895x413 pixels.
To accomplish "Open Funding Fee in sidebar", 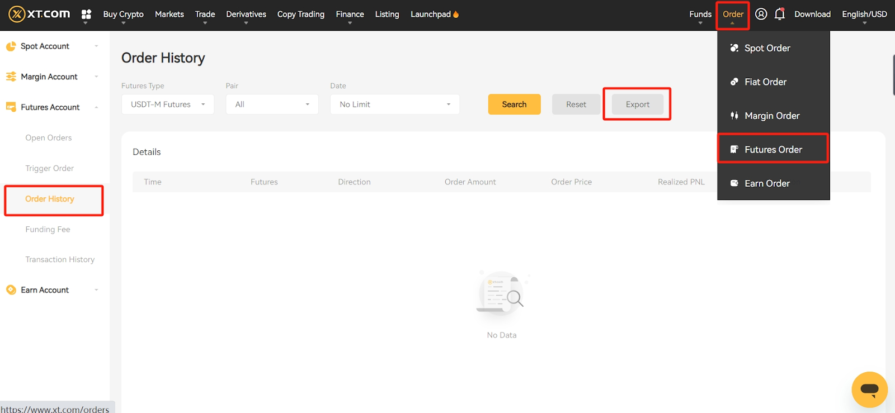I will (48, 229).
